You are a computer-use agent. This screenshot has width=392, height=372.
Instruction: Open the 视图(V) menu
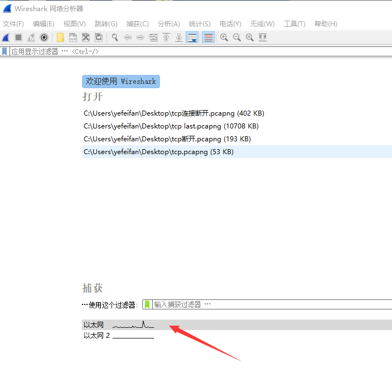(75, 24)
